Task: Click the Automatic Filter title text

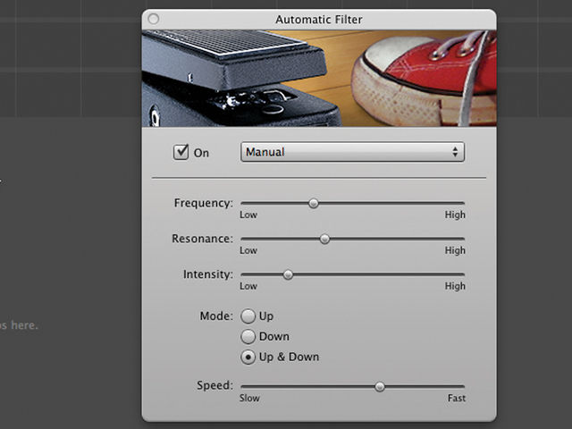Action: point(319,20)
